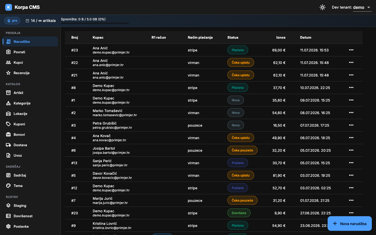Select Narudžbe in the sidebar
The height and width of the screenshot is (235, 376).
pos(30,42)
